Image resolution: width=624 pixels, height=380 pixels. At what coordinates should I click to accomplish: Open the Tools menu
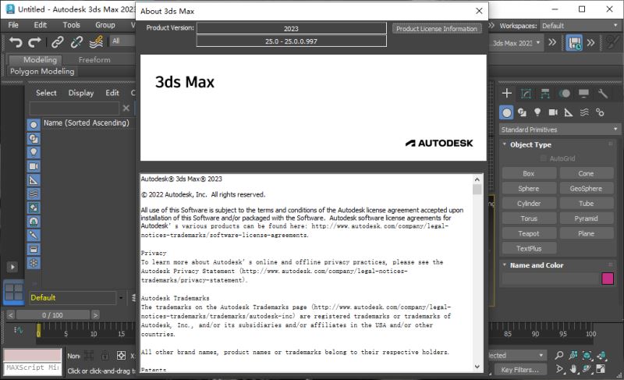coord(71,25)
